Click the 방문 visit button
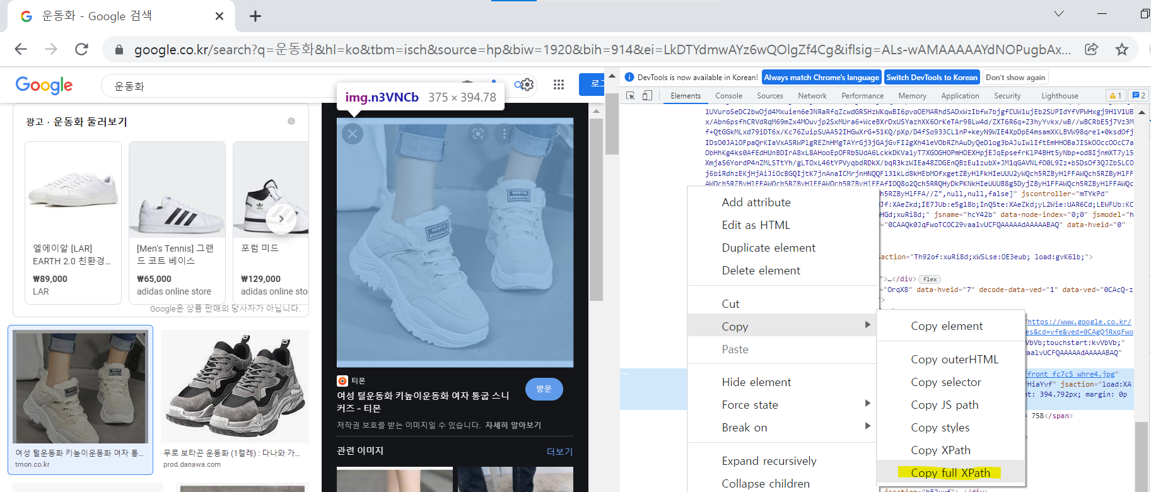Image resolution: width=1151 pixels, height=492 pixels. [544, 389]
